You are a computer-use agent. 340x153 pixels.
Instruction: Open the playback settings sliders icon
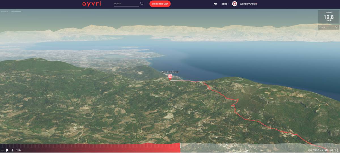pyautogui.click(x=327, y=150)
